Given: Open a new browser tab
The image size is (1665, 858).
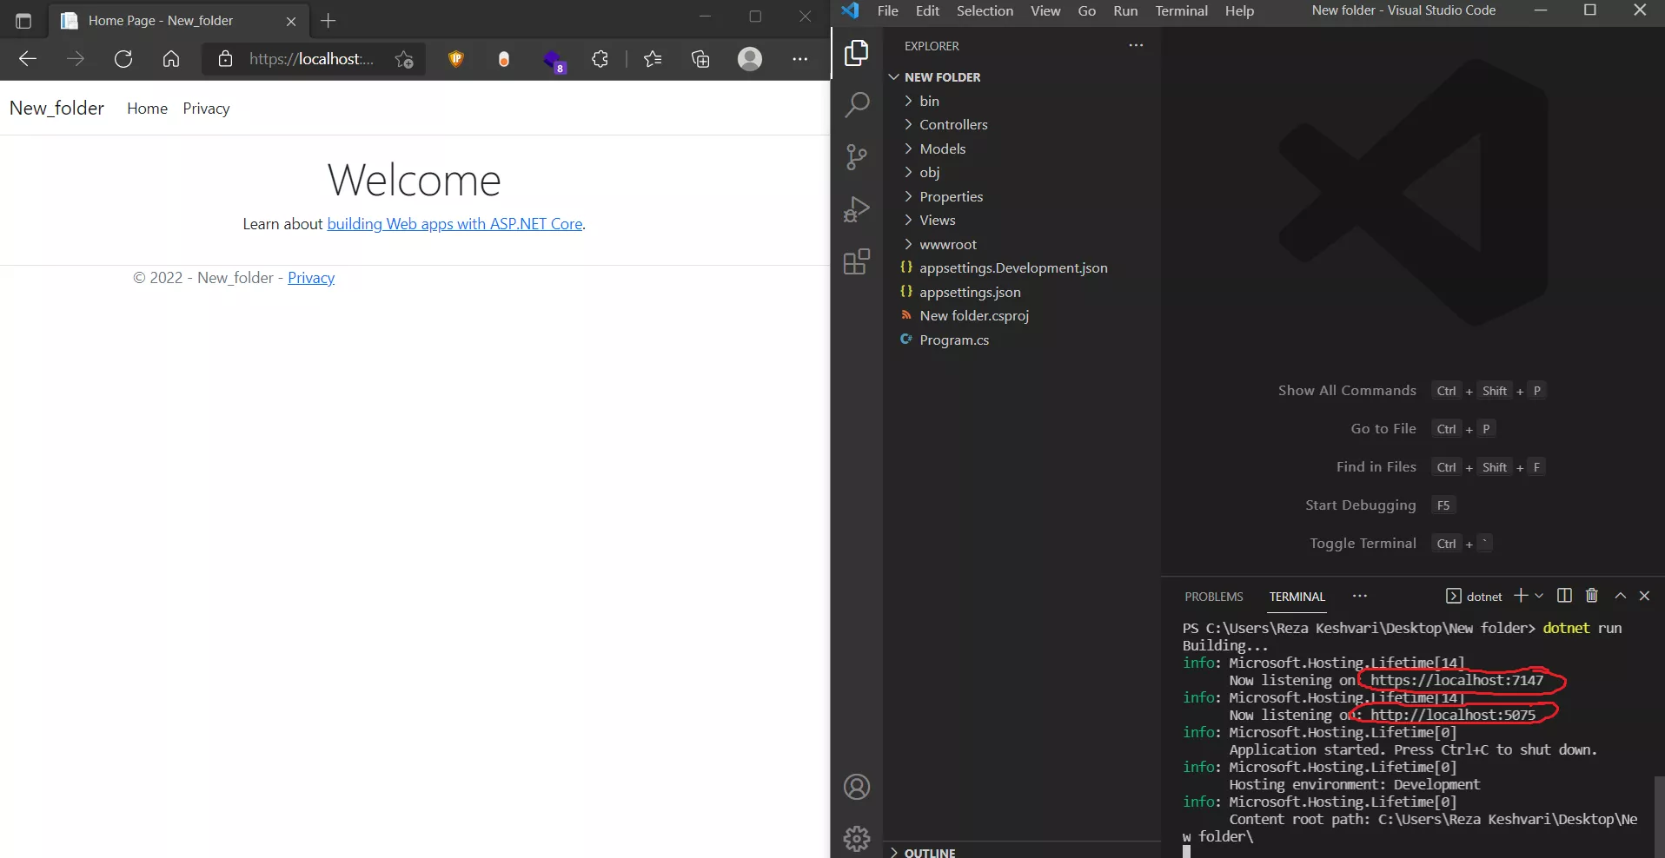Looking at the screenshot, I should [x=328, y=21].
